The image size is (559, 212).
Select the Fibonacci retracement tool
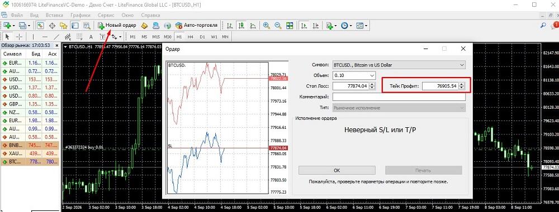tap(79, 37)
